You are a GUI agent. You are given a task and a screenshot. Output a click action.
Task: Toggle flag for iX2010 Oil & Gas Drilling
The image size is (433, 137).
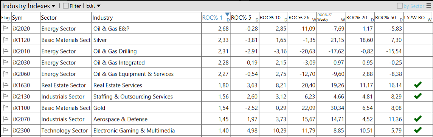click(6, 51)
